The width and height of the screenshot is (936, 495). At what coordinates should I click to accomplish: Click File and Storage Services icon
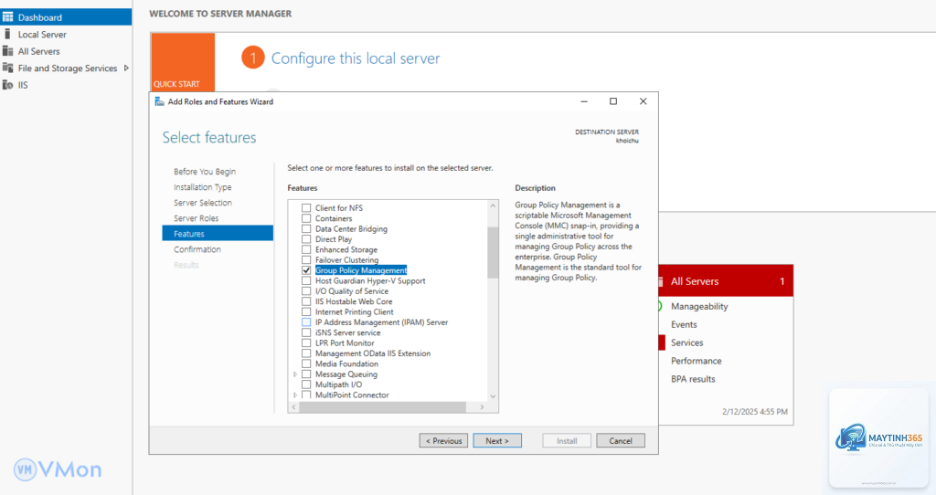[x=7, y=68]
